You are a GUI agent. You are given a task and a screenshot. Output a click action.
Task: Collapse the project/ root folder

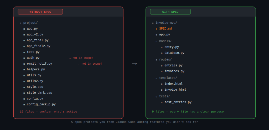pos(20,23)
